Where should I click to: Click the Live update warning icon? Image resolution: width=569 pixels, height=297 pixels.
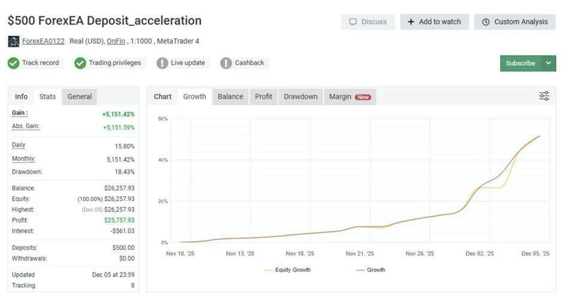pyautogui.click(x=162, y=63)
